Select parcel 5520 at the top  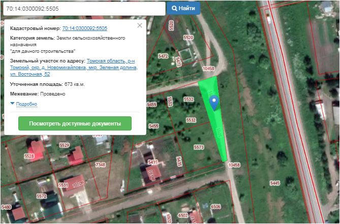[188, 38]
